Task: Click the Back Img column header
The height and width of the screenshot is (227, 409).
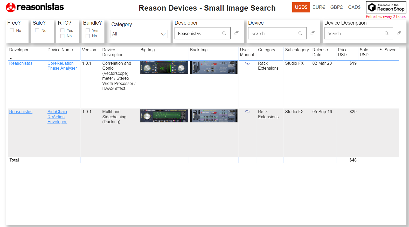Action: point(199,50)
